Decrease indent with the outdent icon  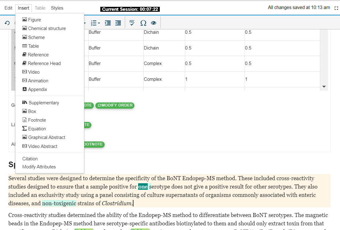pos(118,23)
